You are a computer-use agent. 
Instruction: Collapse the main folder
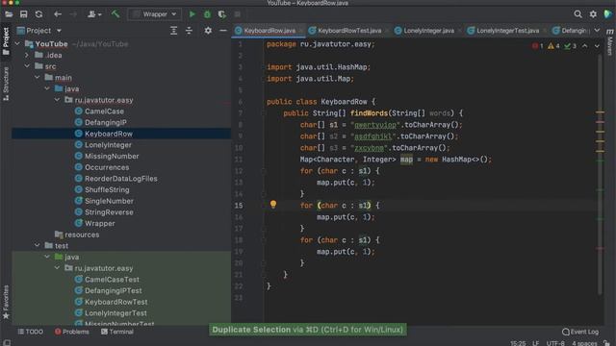coord(38,78)
